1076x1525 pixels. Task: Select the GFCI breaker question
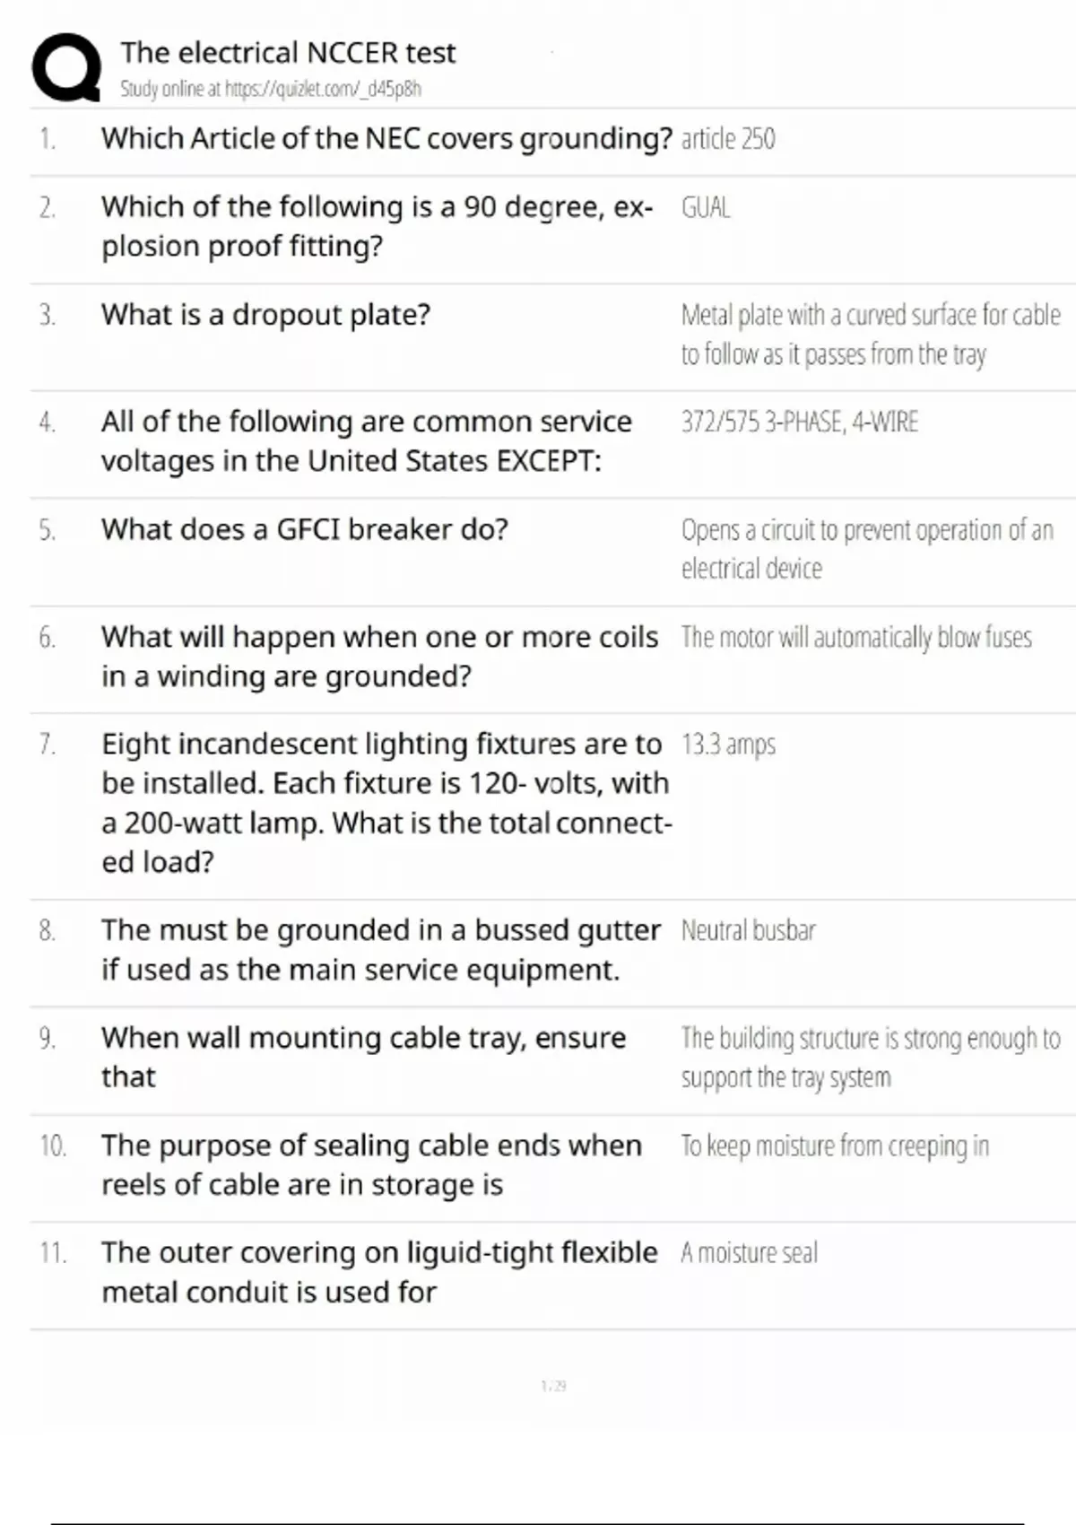304,529
